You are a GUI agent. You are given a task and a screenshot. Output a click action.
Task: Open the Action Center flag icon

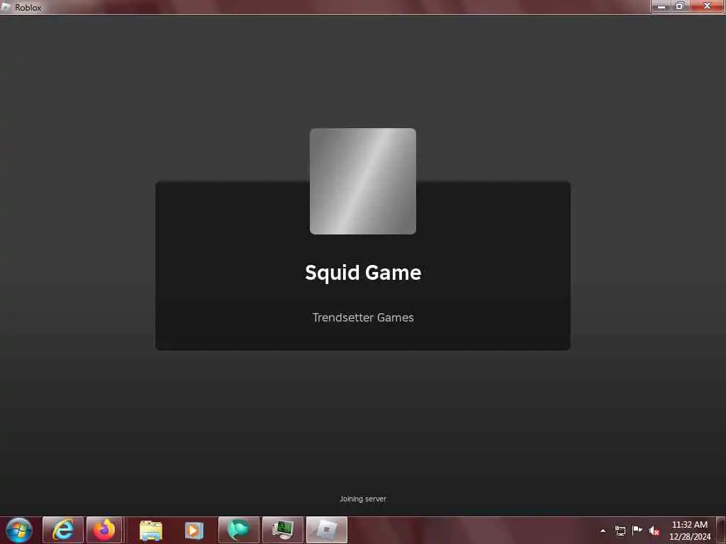tap(637, 530)
